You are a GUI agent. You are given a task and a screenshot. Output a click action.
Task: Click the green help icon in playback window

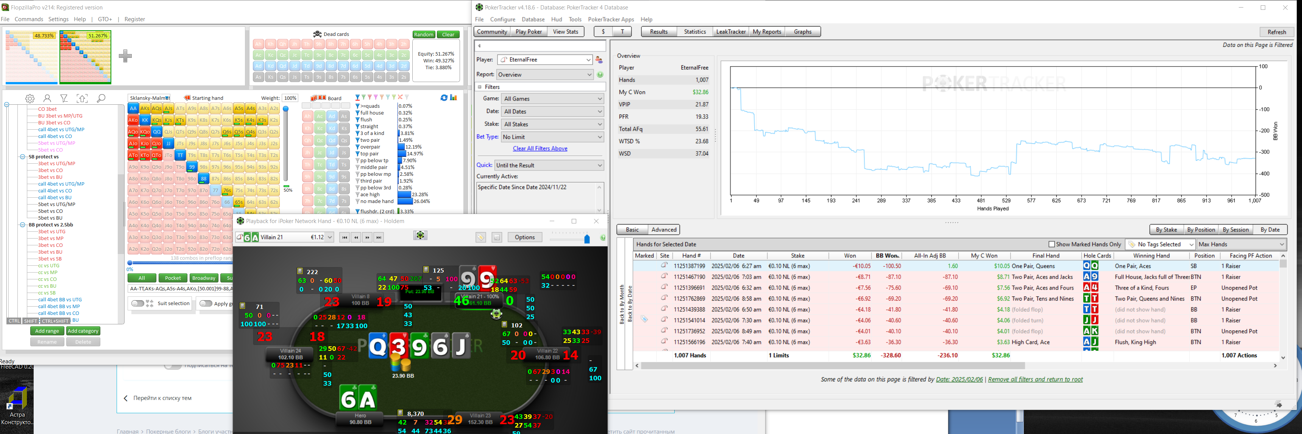pos(602,238)
